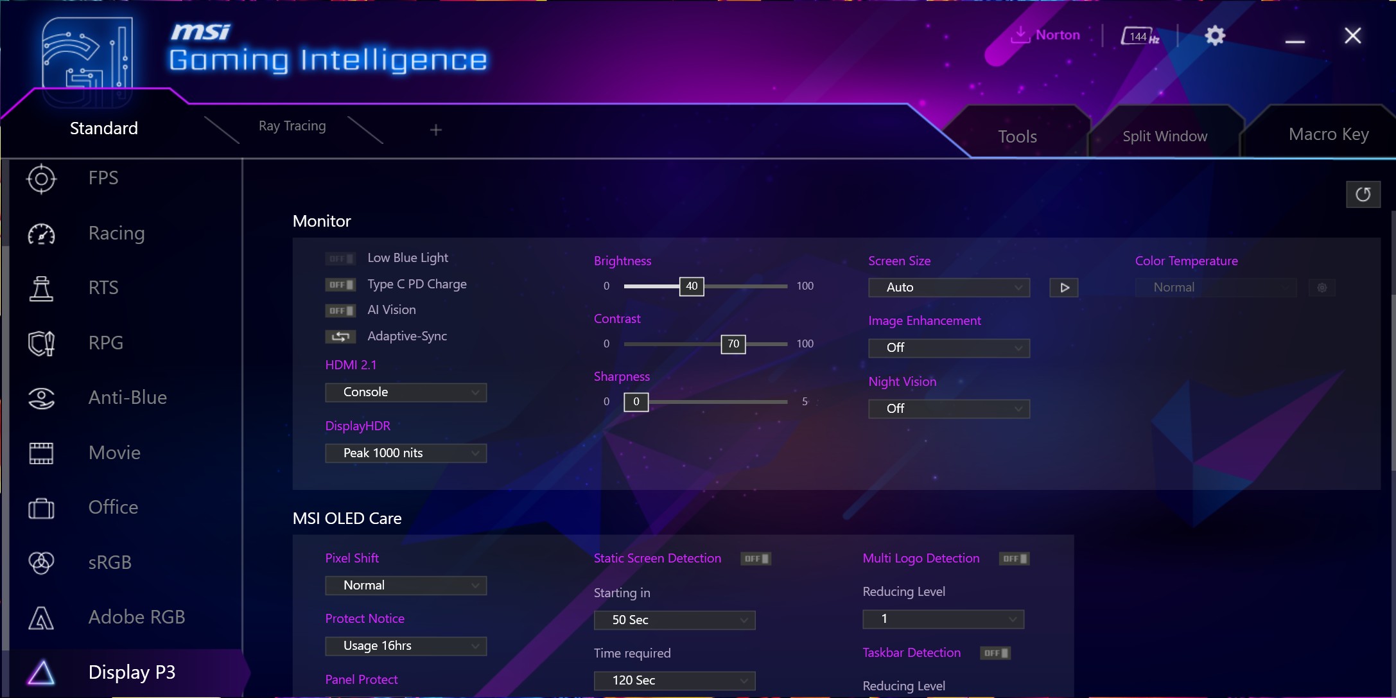This screenshot has height=698, width=1396.
Task: Open the Image Enhancement dropdown
Action: [x=949, y=348]
